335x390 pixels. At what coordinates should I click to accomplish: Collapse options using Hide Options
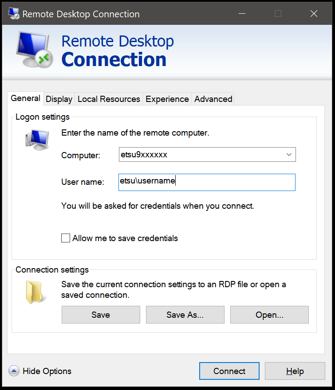[47, 371]
